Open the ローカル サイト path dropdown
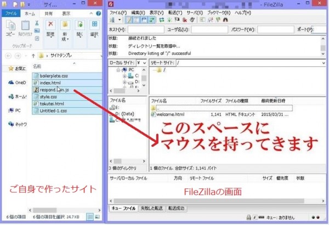 tap(144, 63)
